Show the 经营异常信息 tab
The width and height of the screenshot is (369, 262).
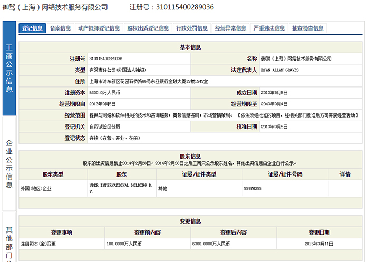pyautogui.click(x=230, y=28)
